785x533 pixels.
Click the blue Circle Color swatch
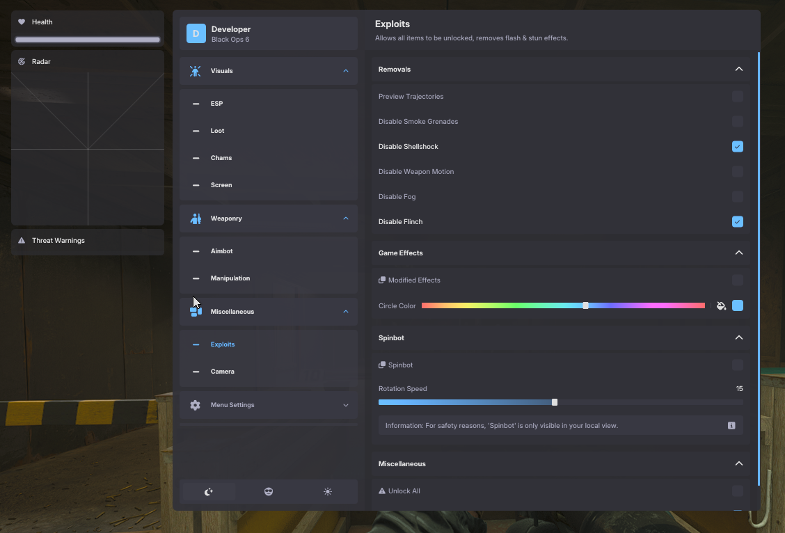[x=738, y=305]
